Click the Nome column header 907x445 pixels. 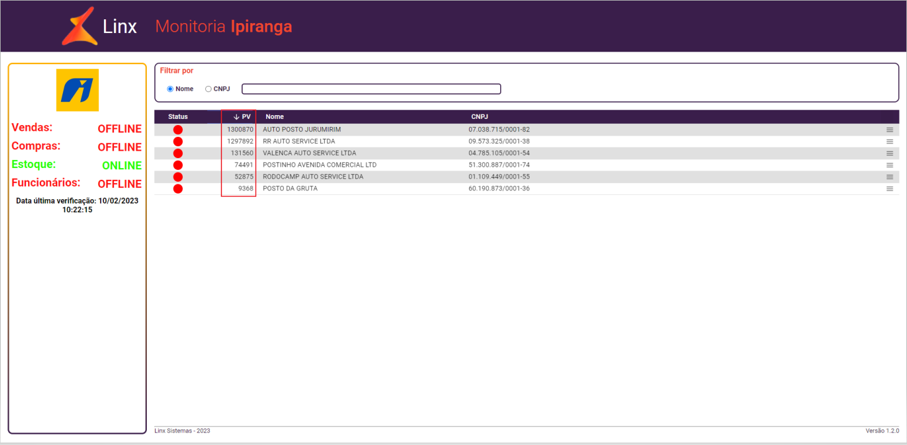[274, 117]
